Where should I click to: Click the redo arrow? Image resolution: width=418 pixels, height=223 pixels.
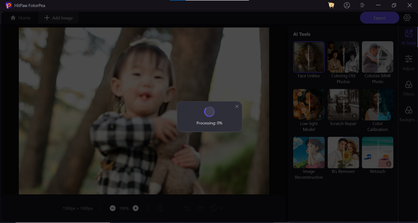click(x=201, y=208)
